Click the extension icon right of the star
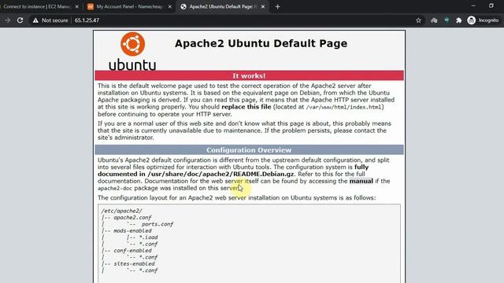This screenshot has width=504, height=283. tap(434, 20)
